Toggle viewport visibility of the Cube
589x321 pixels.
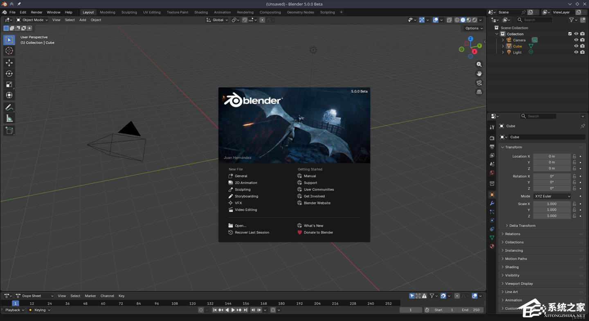(x=576, y=46)
